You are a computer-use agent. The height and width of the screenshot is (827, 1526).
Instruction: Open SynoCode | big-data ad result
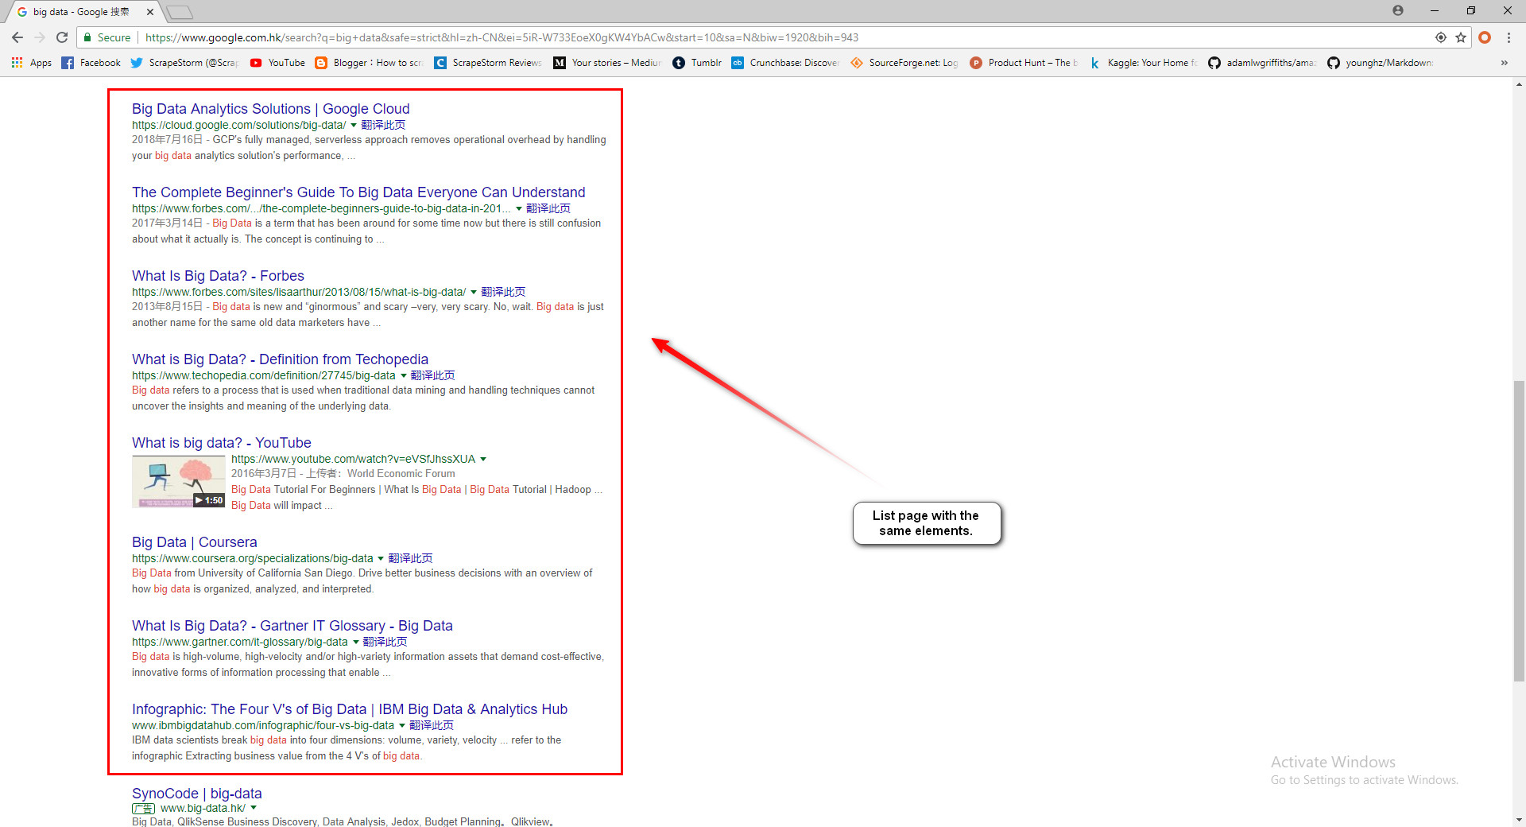[x=197, y=794]
